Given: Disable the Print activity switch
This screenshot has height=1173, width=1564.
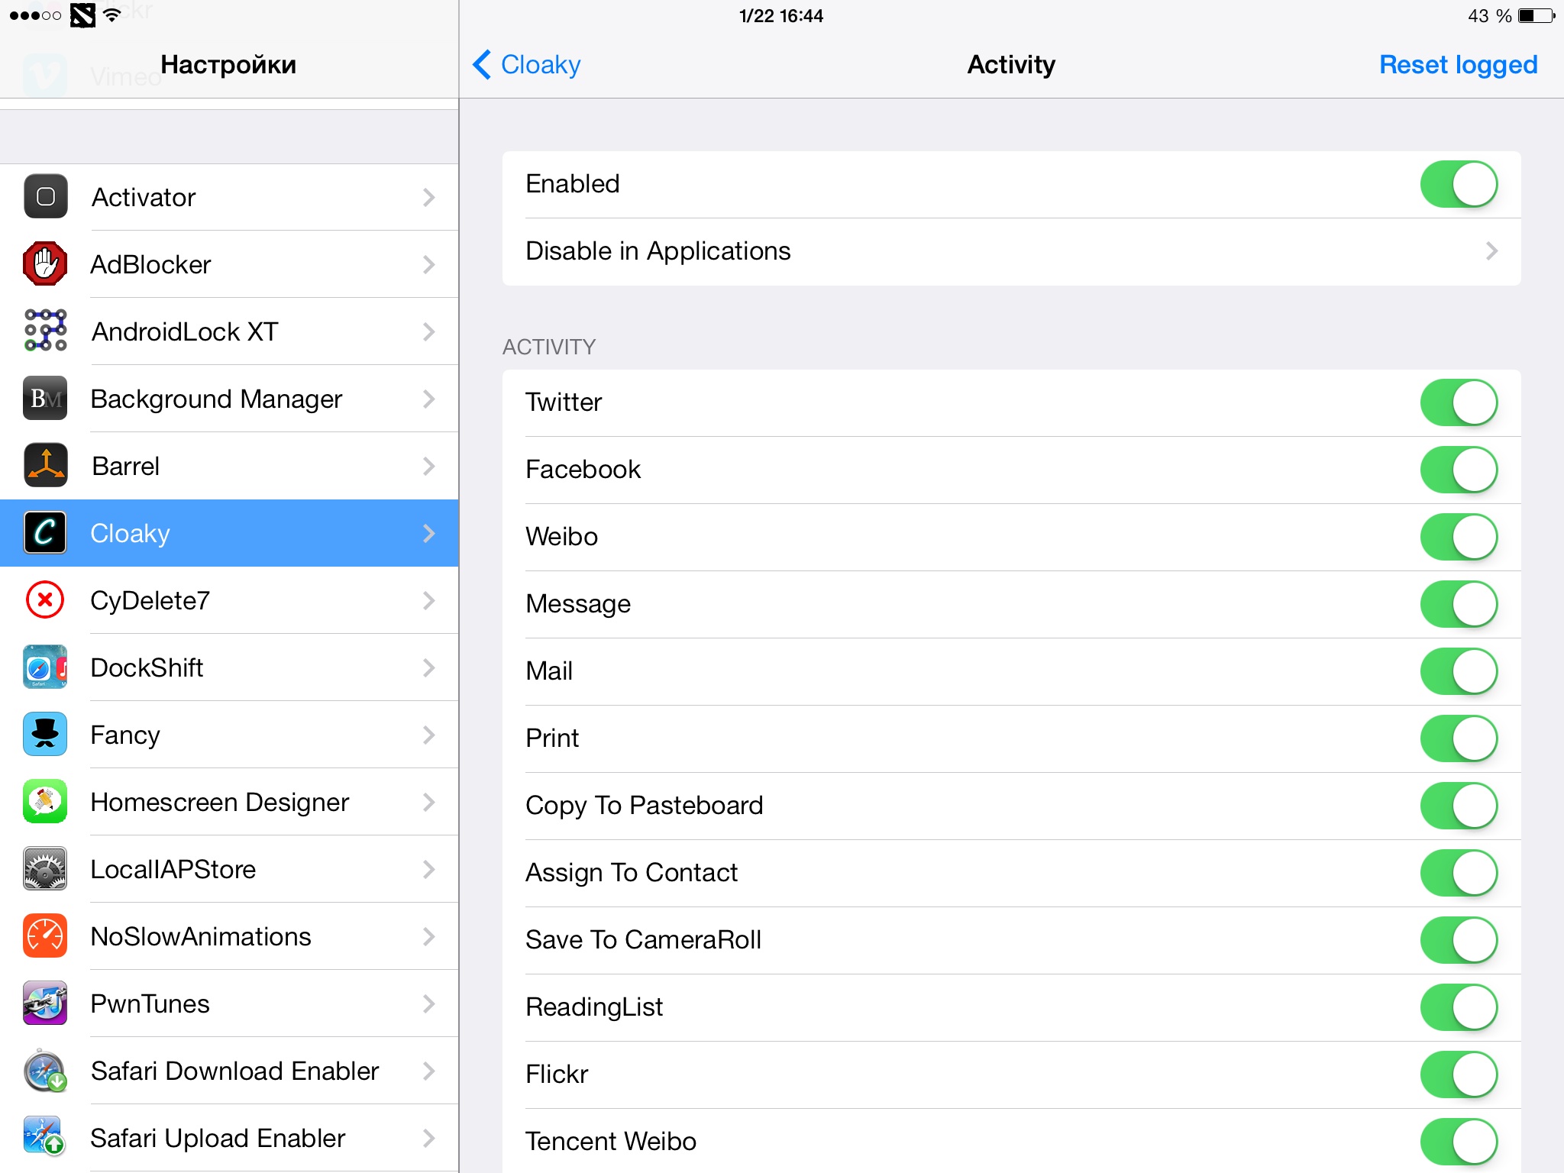Looking at the screenshot, I should (x=1459, y=738).
